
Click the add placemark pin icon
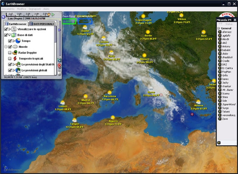coord(59,66)
